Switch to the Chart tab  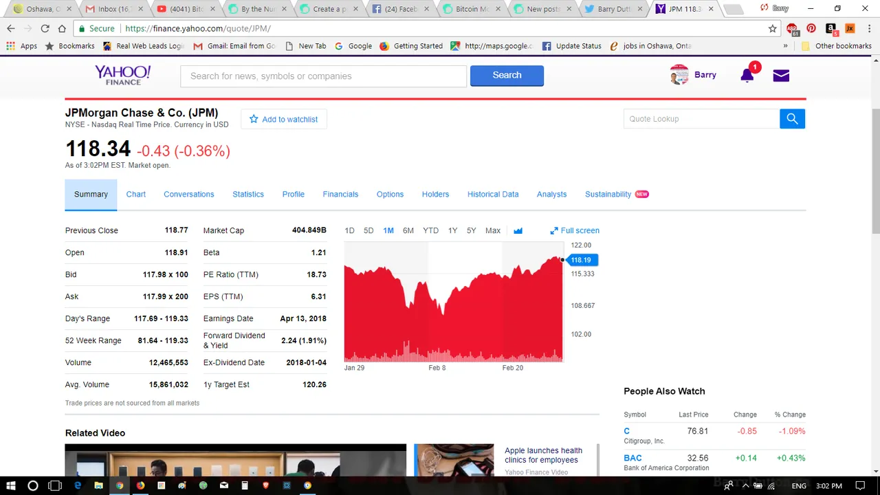pyautogui.click(x=136, y=195)
